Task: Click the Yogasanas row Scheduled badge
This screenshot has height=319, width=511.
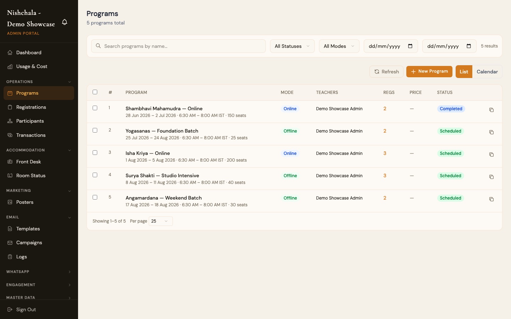Action: tap(450, 131)
